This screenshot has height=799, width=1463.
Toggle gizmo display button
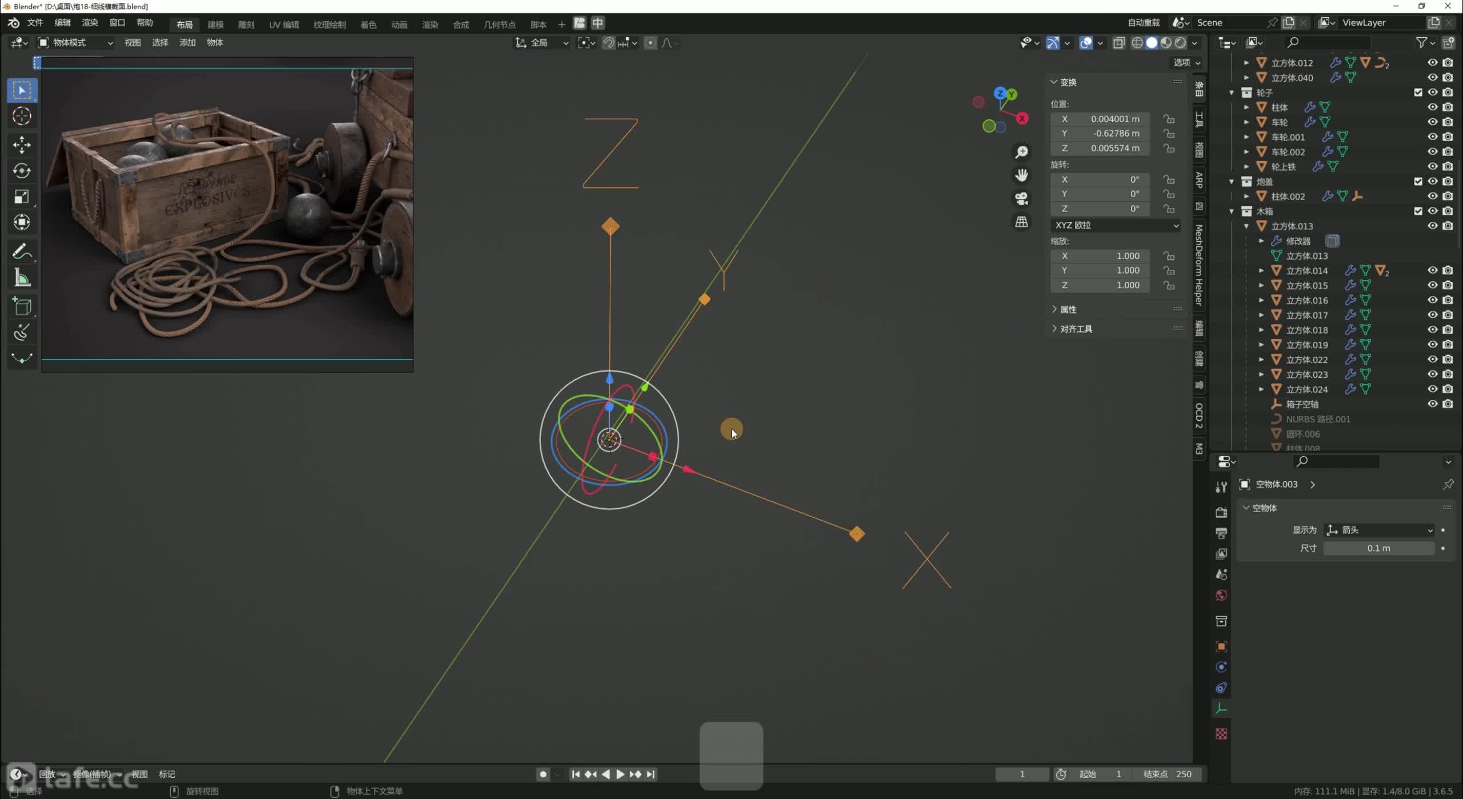tap(1053, 43)
